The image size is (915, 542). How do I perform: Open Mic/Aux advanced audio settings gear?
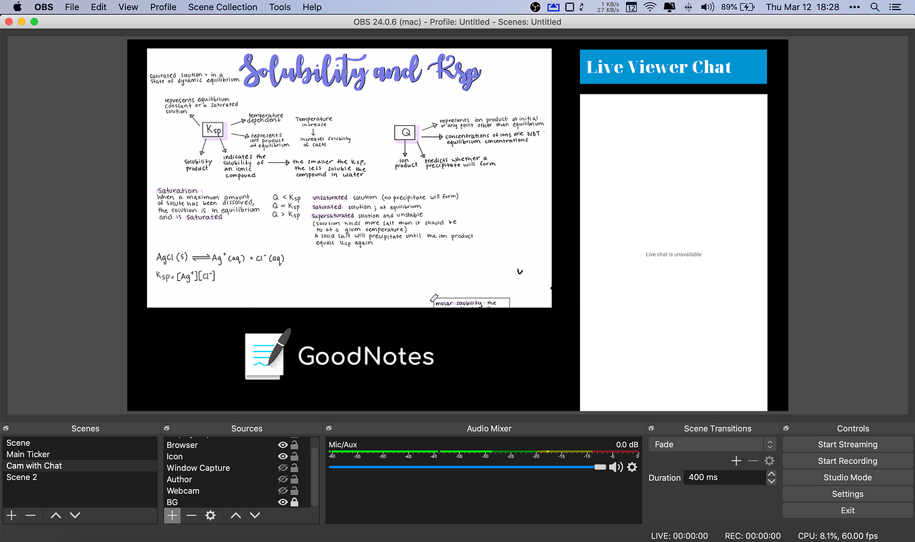(x=631, y=467)
